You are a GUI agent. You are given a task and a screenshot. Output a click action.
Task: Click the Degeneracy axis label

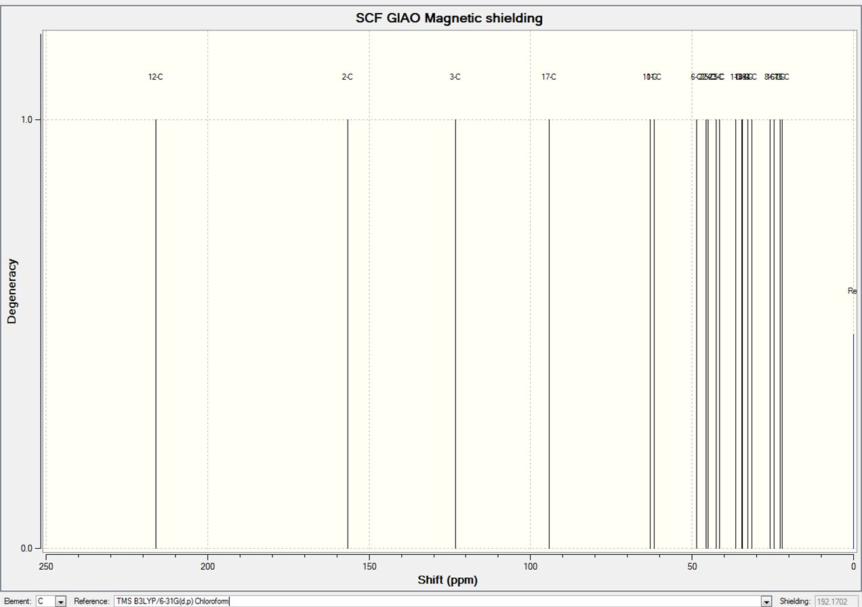point(12,291)
